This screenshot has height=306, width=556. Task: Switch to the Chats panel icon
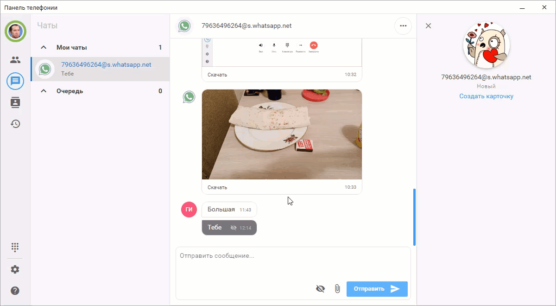point(15,81)
